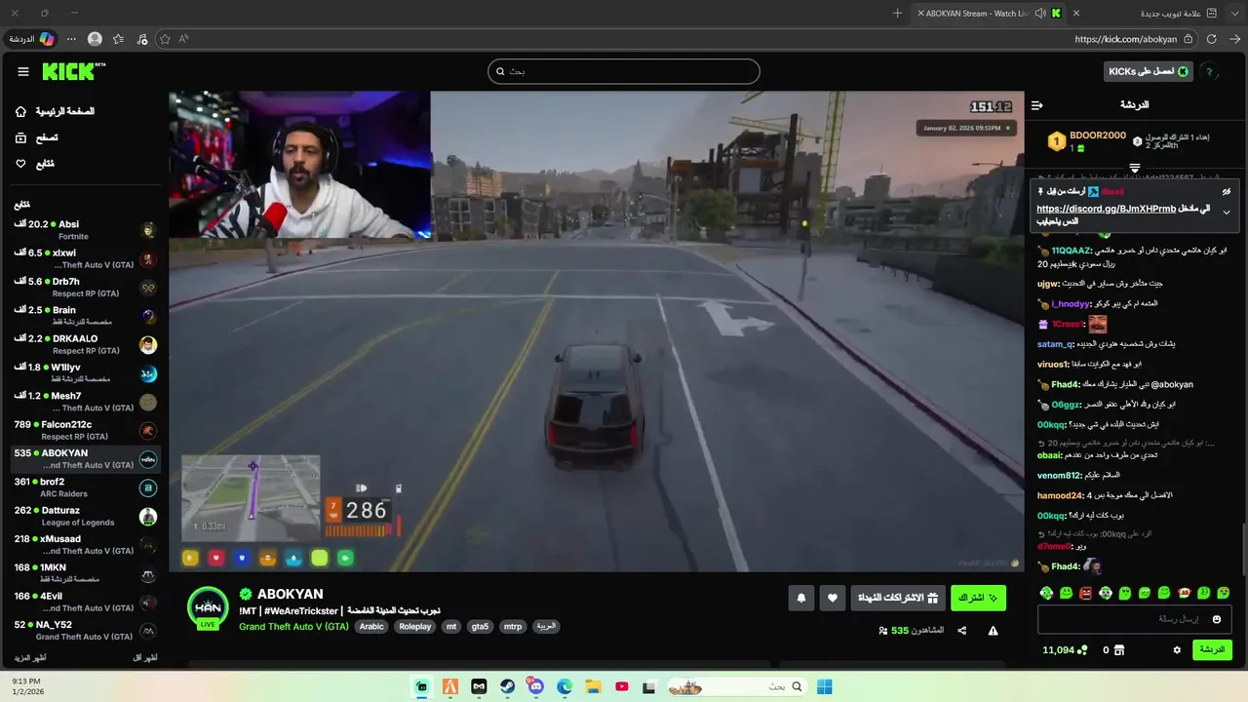Insert the red angry emote
1248x702 pixels.
click(1085, 593)
